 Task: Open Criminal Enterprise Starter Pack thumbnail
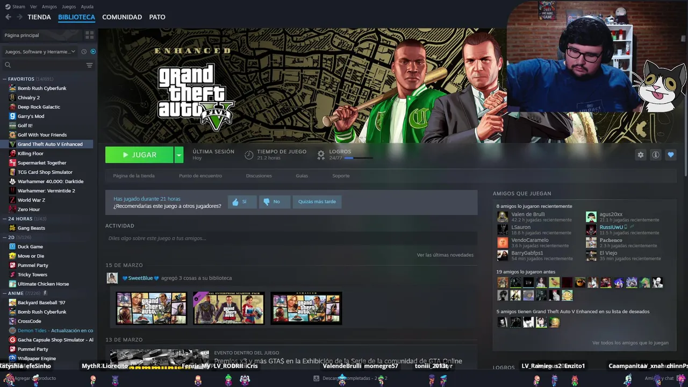pyautogui.click(x=229, y=308)
